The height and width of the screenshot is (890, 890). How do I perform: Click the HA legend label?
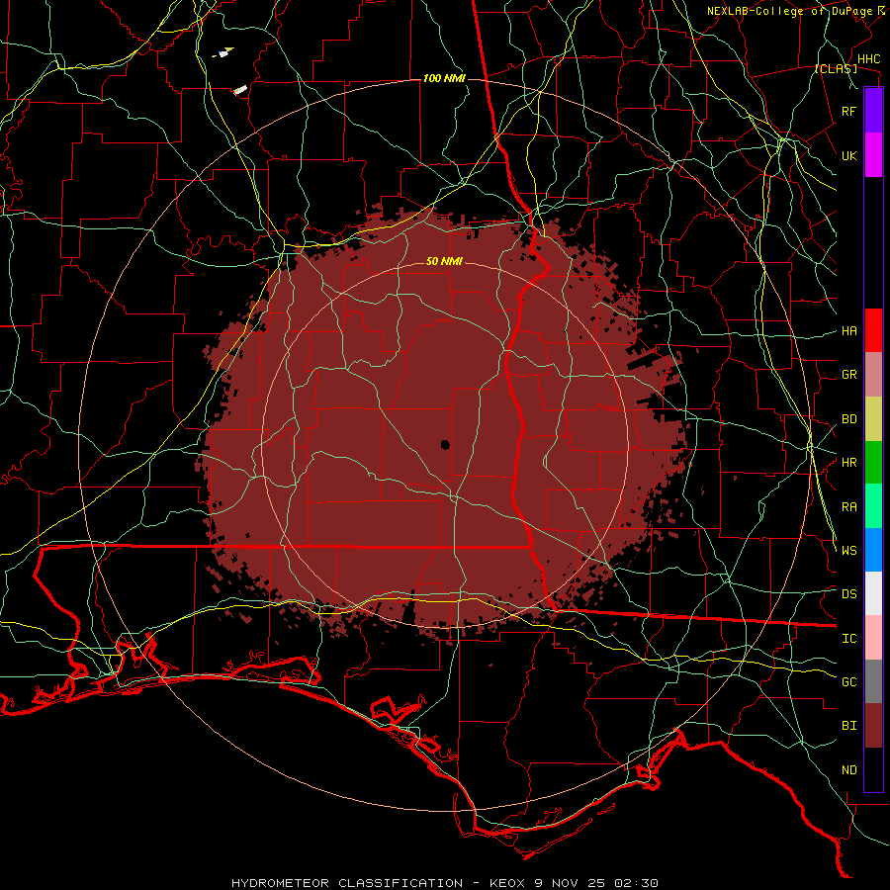pos(848,331)
